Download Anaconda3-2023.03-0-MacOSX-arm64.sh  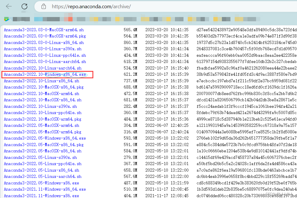[x=44, y=30]
